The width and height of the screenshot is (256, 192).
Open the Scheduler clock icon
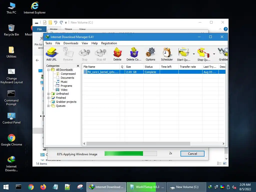point(167,54)
